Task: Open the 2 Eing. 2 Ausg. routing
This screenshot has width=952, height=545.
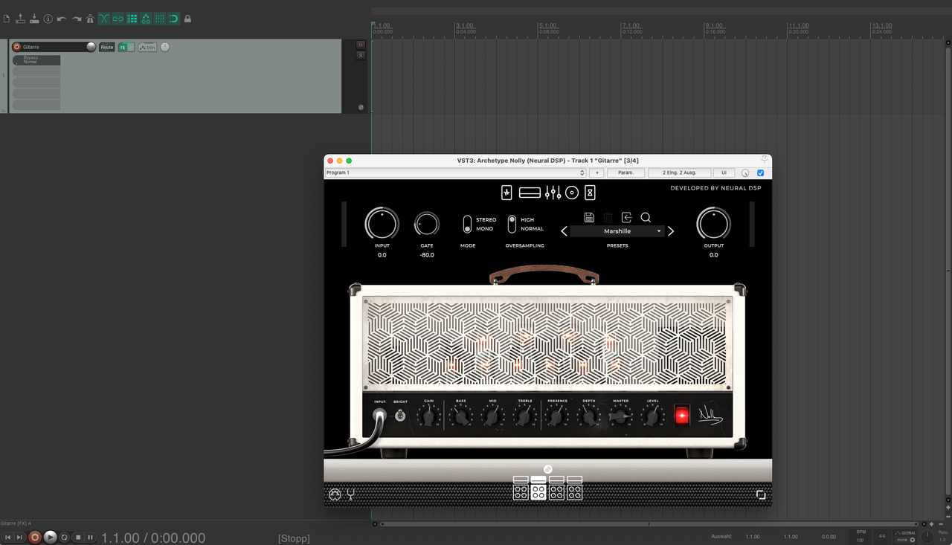Action: pyautogui.click(x=679, y=172)
